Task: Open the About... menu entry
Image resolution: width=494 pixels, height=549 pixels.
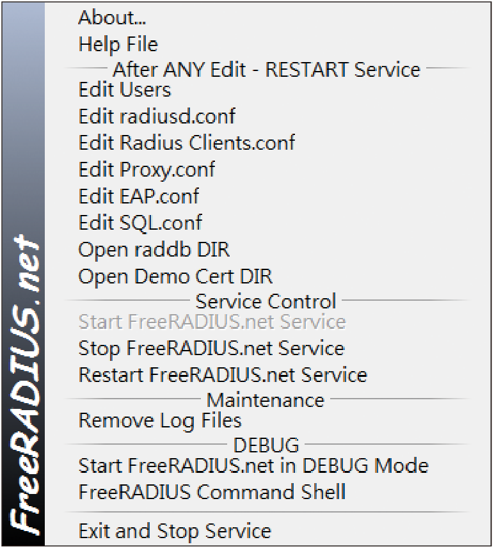Action: click(268, 18)
